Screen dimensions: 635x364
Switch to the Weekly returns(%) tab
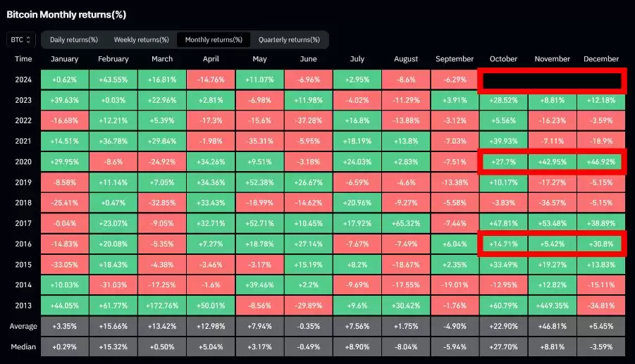coord(141,39)
